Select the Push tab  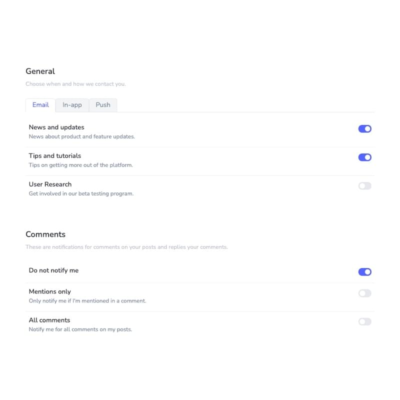coord(103,105)
